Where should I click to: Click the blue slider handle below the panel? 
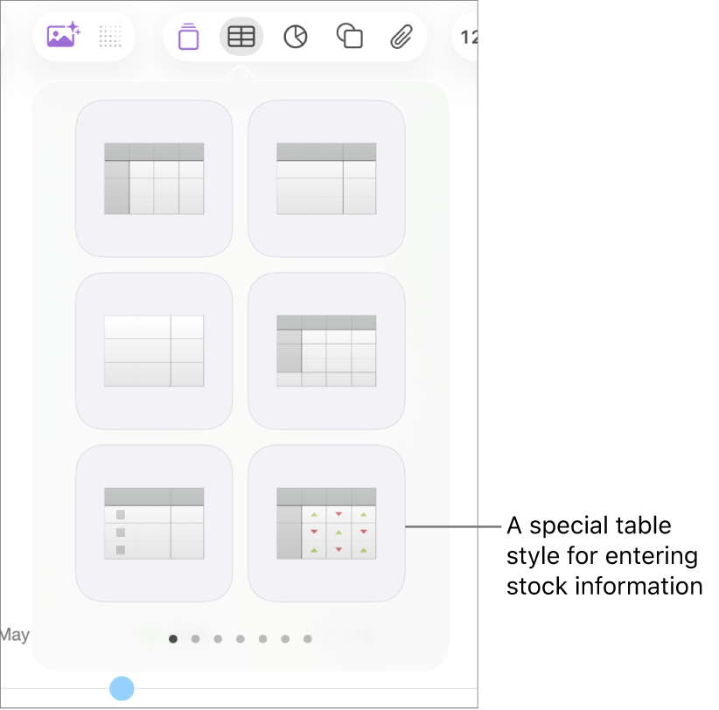[x=122, y=689]
